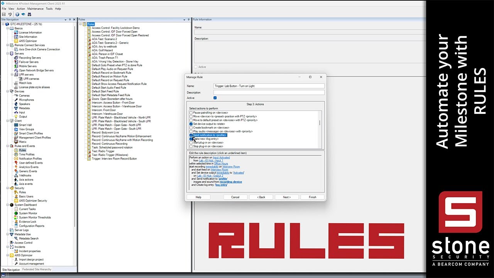
Task: Check Pause patrolling on devices
Action: click(191, 113)
